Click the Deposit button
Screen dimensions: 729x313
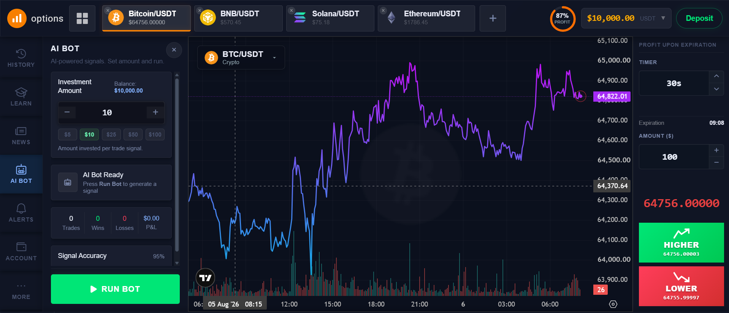click(699, 18)
